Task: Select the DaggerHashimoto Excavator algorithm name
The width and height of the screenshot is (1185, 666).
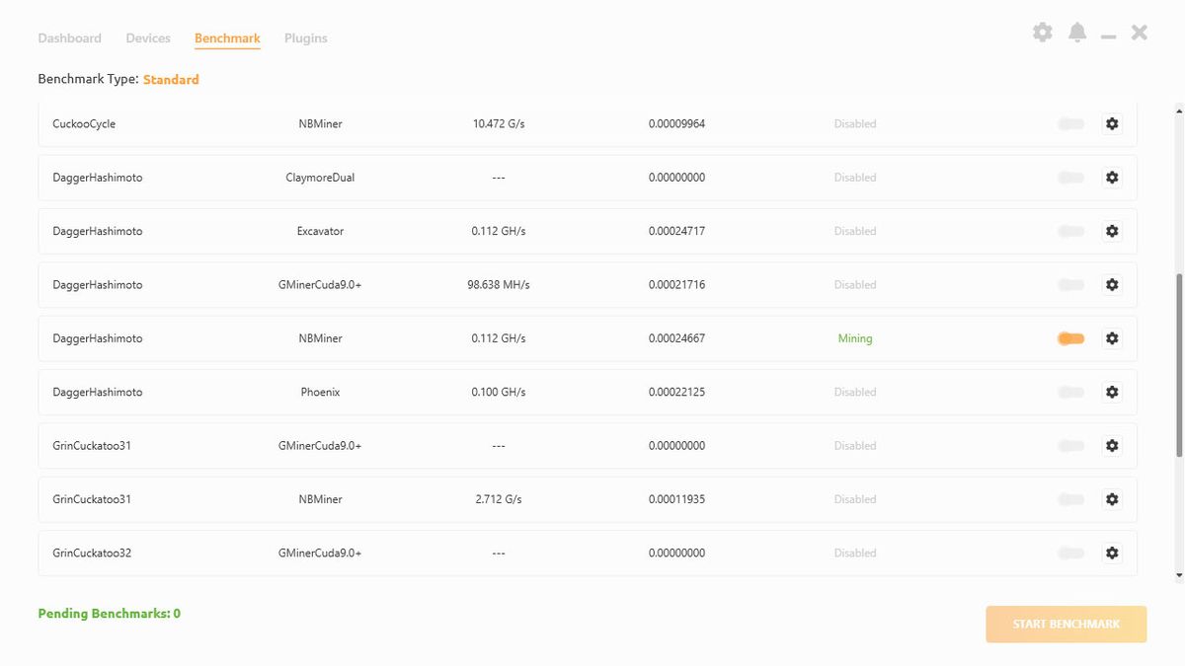Action: [x=97, y=231]
